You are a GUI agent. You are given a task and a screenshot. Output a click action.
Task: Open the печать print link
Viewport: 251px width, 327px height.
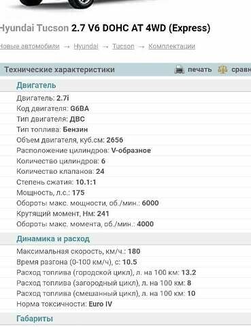point(199,69)
